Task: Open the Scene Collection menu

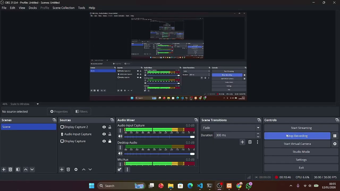Action: (63, 8)
